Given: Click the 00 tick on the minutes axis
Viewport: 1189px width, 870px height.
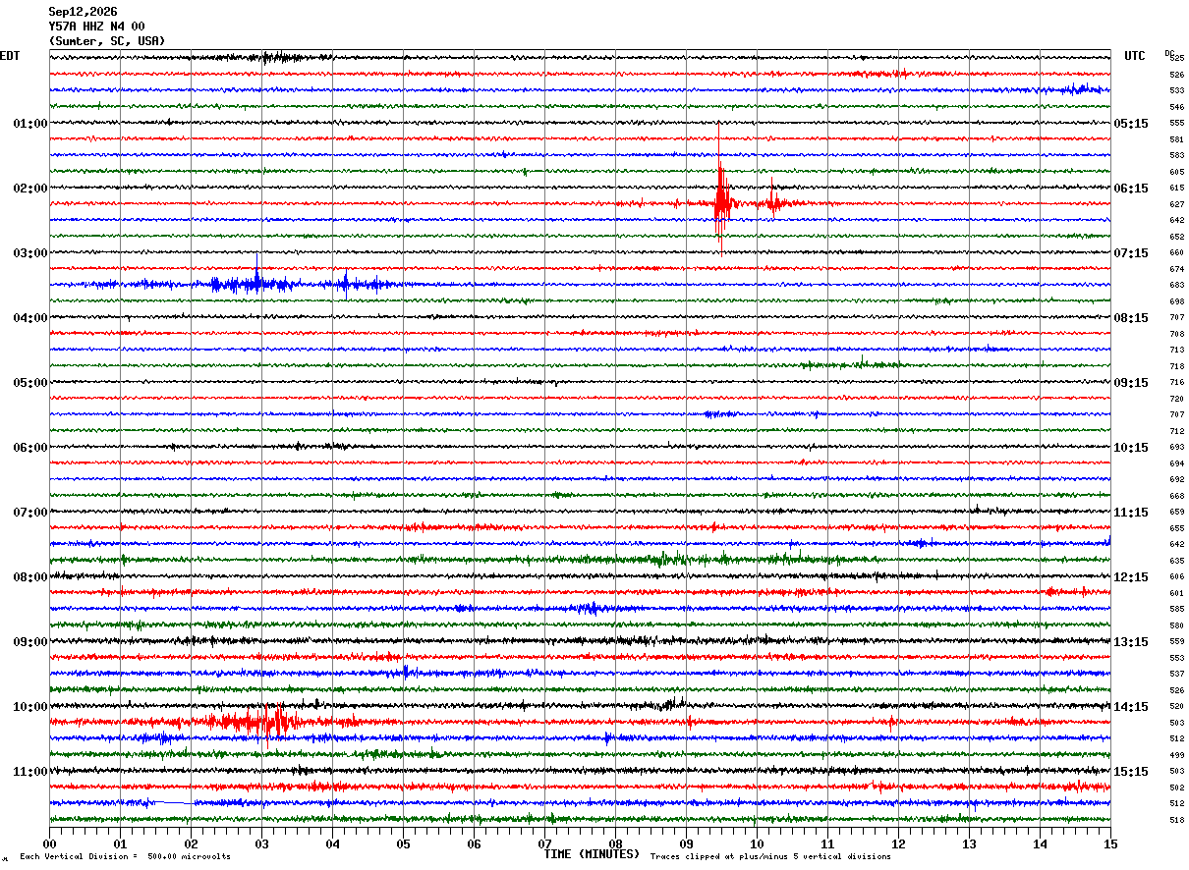Looking at the screenshot, I should (x=49, y=843).
